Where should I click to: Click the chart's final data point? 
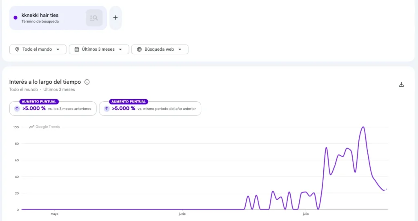[x=387, y=189]
